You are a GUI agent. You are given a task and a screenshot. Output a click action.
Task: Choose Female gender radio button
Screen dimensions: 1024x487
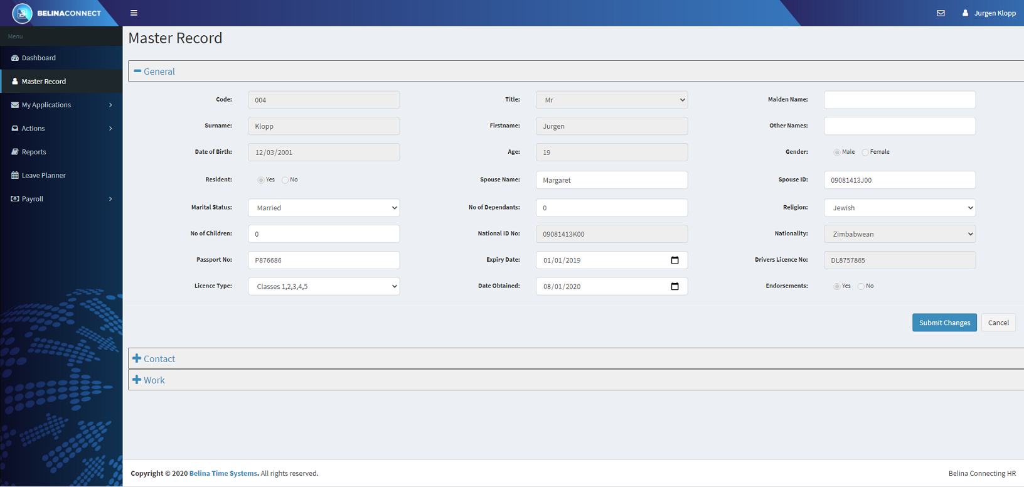pos(865,153)
